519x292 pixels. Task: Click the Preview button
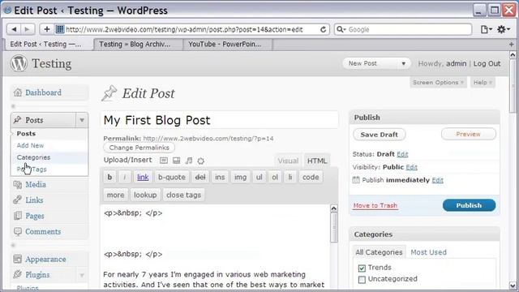click(x=468, y=134)
